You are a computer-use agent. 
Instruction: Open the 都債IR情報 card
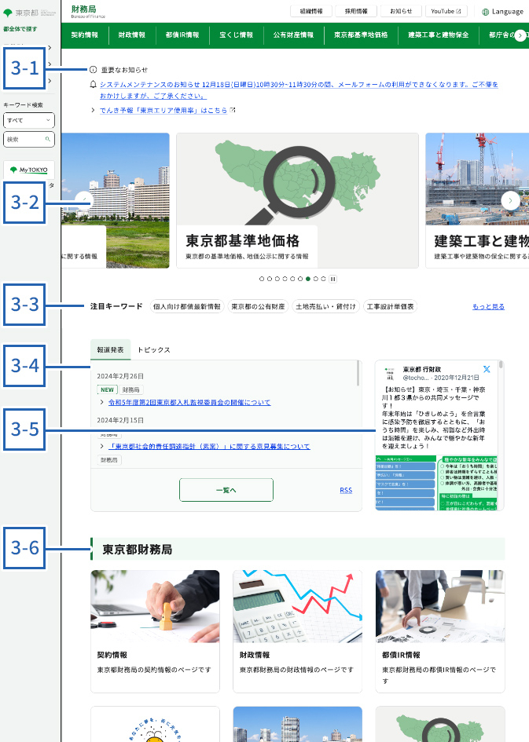pyautogui.click(x=440, y=631)
